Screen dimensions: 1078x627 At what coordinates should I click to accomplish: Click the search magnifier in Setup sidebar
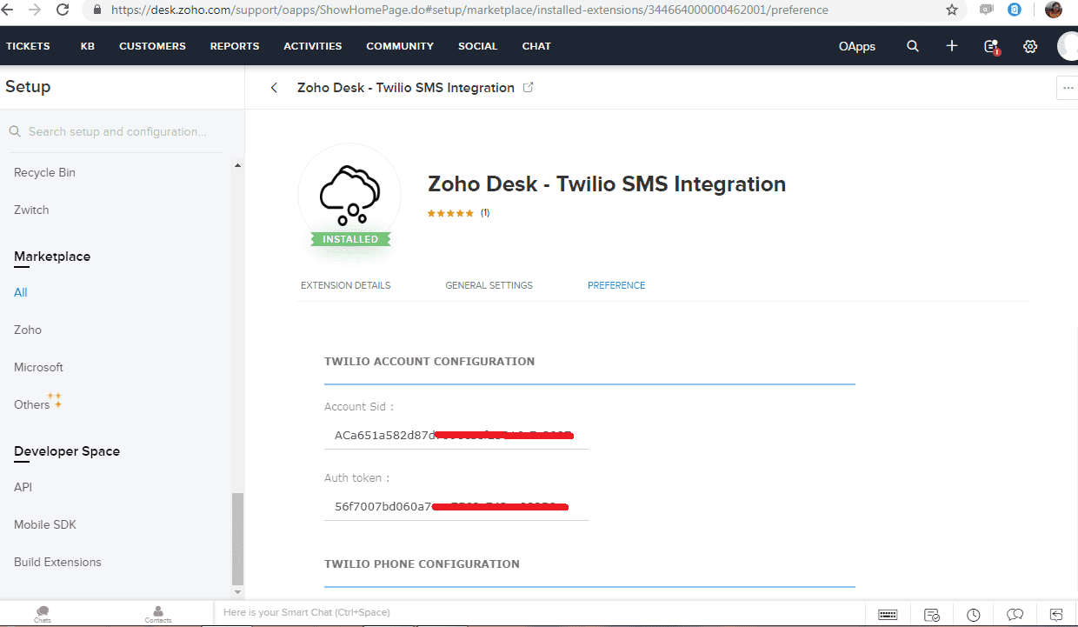pyautogui.click(x=15, y=131)
